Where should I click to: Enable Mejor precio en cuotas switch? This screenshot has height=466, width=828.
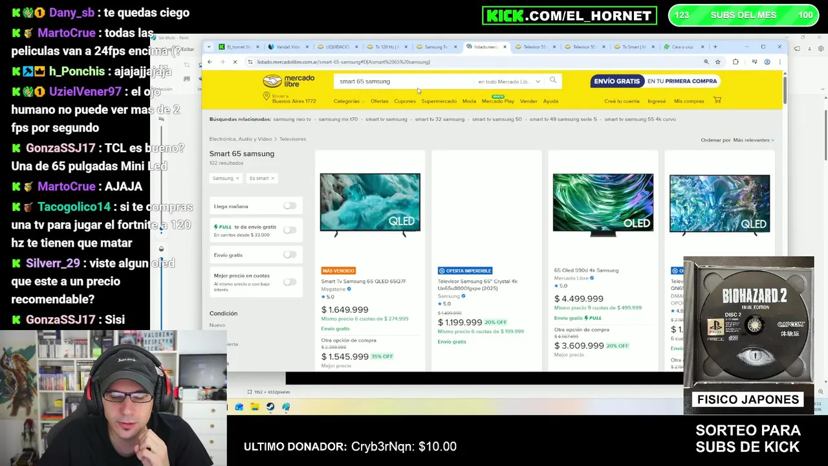click(x=290, y=282)
